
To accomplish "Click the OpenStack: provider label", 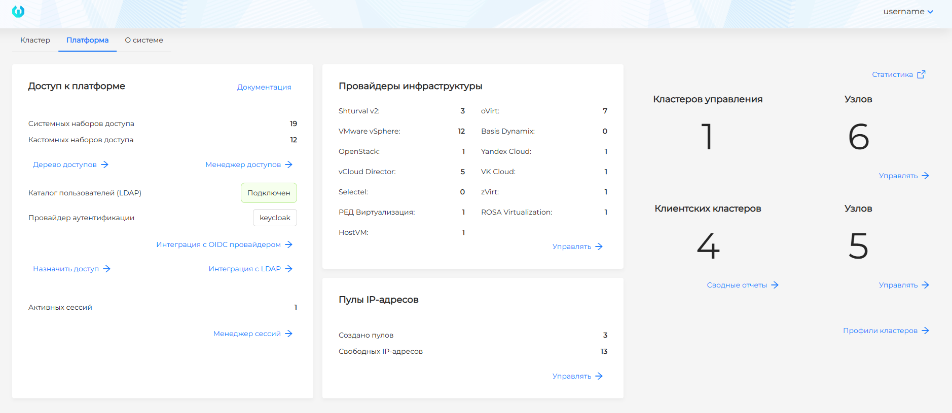I will [359, 151].
